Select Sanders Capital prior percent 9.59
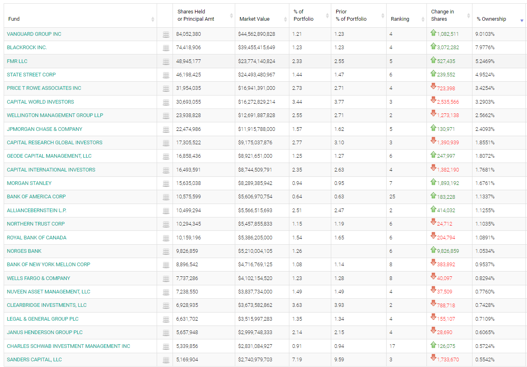The width and height of the screenshot is (527, 367). click(x=339, y=360)
